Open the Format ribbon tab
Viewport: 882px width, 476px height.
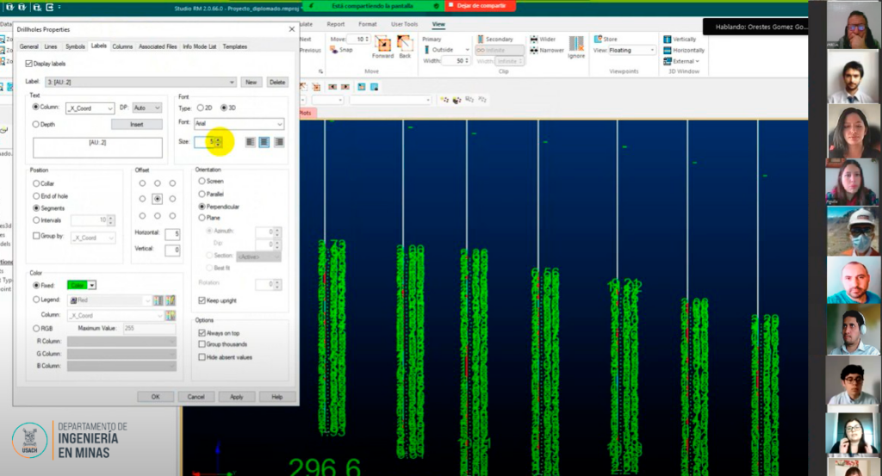[x=367, y=24]
